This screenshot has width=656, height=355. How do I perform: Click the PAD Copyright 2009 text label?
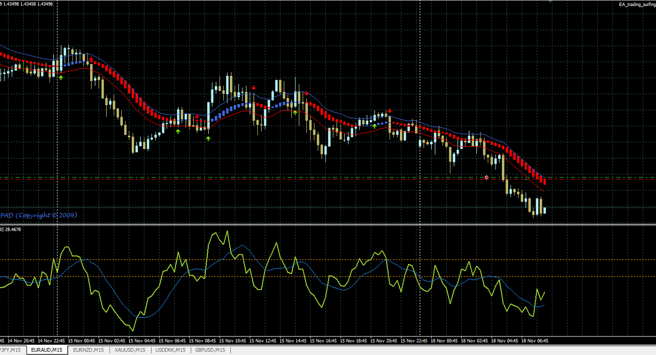38,215
